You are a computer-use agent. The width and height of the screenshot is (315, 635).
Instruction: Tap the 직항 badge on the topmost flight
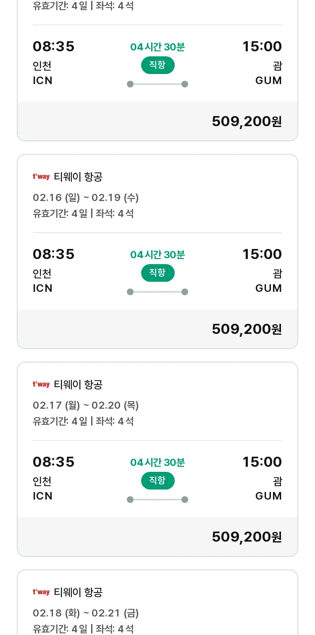[157, 65]
